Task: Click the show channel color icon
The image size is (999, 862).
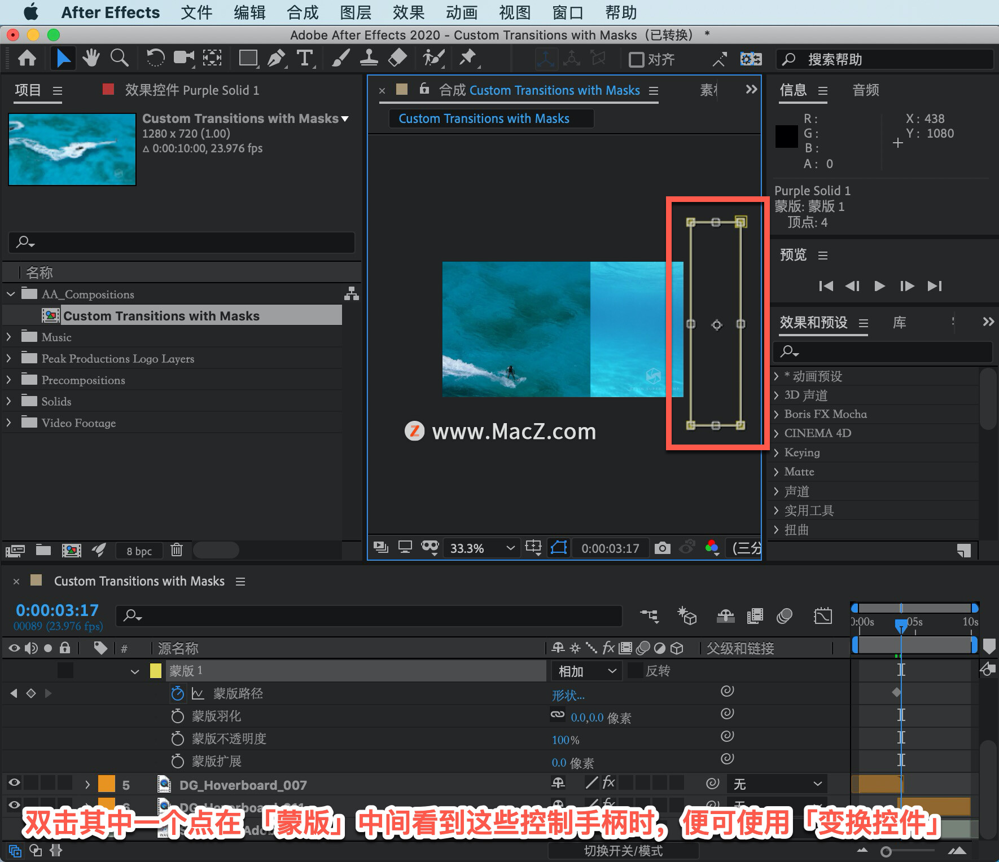Action: (x=712, y=547)
